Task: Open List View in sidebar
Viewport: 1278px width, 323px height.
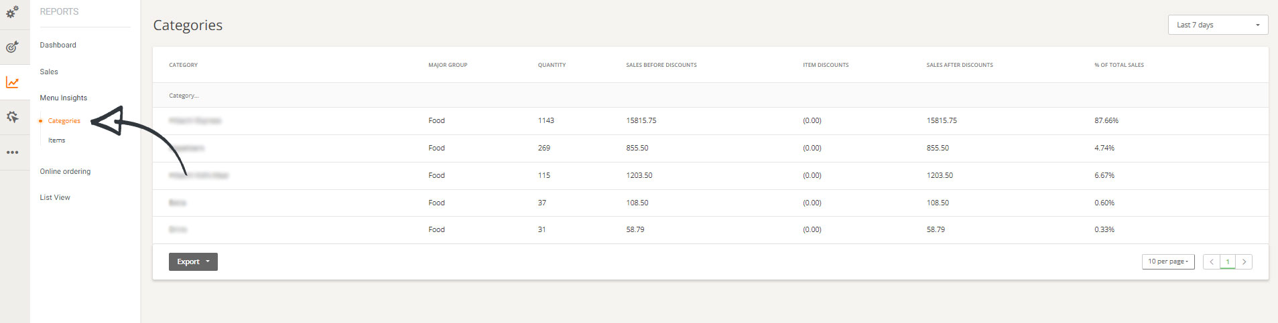Action: (55, 197)
